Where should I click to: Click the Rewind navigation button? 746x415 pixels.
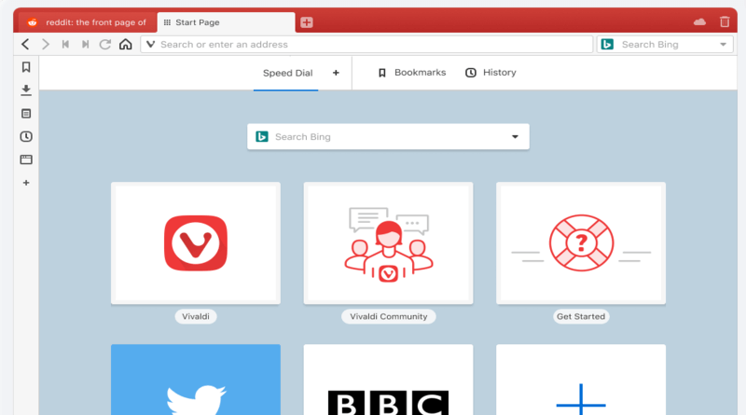tap(65, 44)
